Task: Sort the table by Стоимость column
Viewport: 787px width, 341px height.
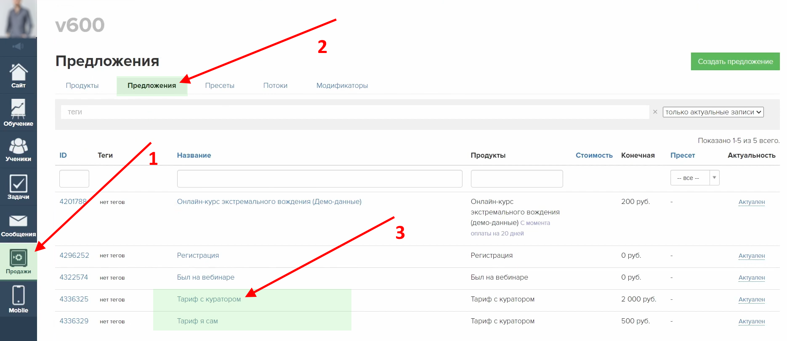Action: tap(594, 155)
